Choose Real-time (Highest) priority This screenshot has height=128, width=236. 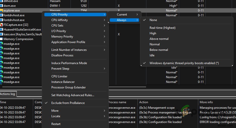tap(162, 28)
